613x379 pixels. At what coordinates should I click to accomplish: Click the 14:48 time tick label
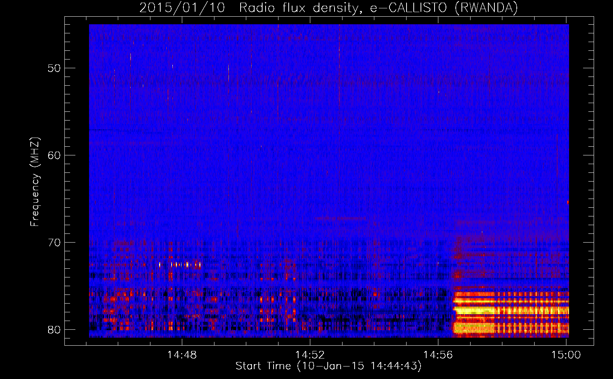tap(182, 355)
